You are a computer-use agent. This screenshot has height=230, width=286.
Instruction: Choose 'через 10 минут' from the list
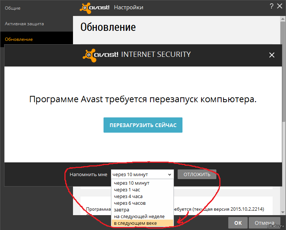[x=131, y=183]
